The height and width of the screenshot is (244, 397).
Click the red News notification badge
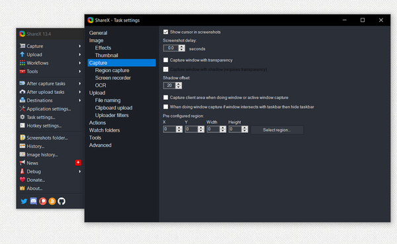point(78,163)
